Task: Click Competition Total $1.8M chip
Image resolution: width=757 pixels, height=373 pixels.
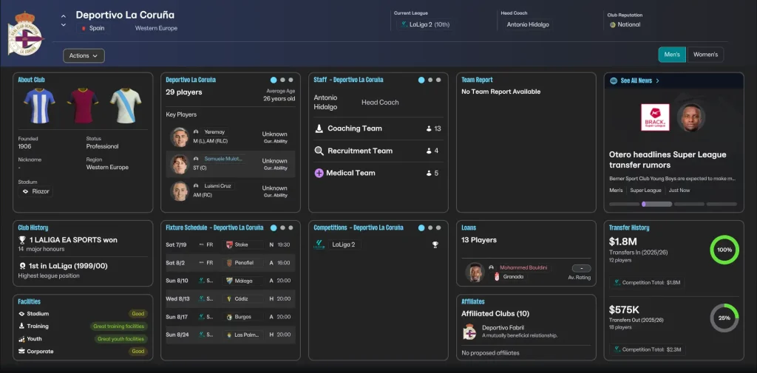Action: coord(646,282)
